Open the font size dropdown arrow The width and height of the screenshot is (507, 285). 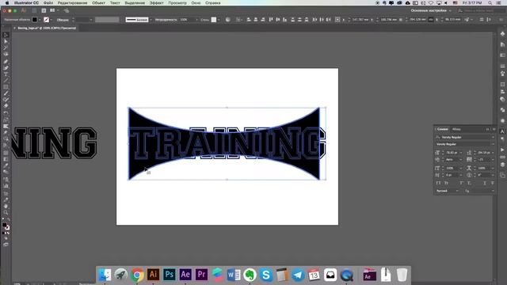(x=461, y=153)
